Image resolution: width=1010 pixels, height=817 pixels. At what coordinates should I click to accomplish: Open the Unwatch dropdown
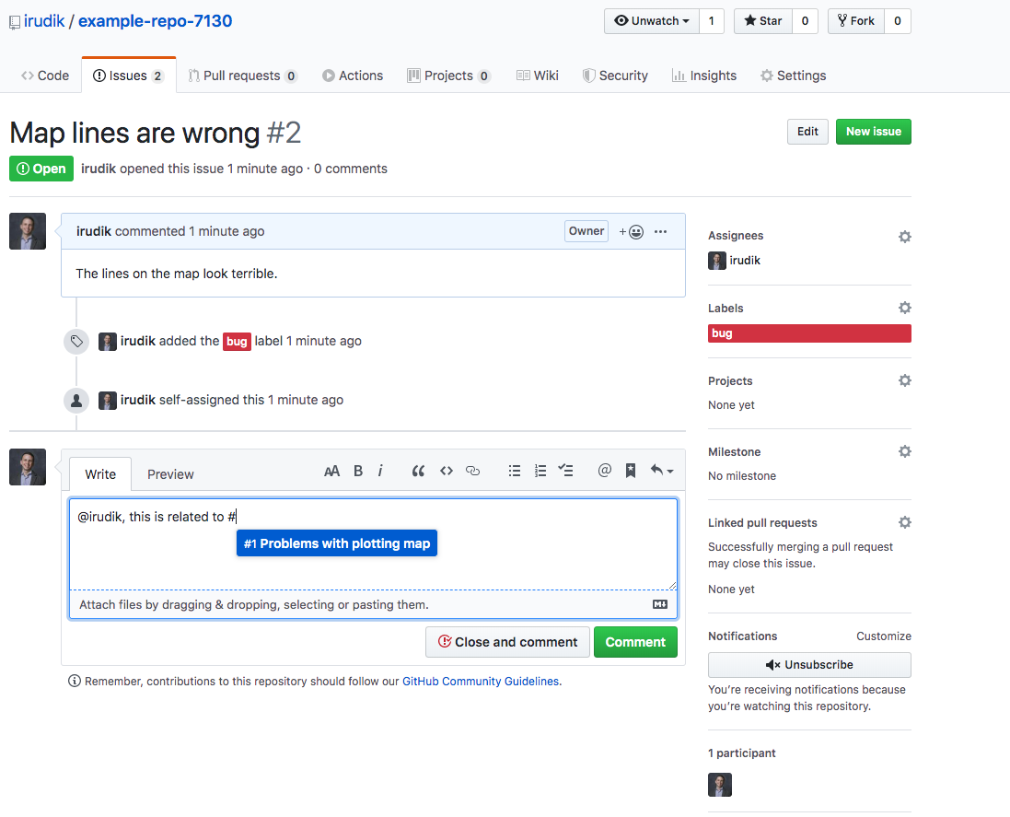coord(651,21)
